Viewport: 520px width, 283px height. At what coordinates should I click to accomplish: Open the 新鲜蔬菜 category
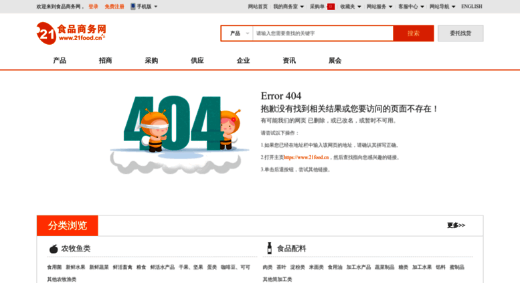click(x=99, y=267)
